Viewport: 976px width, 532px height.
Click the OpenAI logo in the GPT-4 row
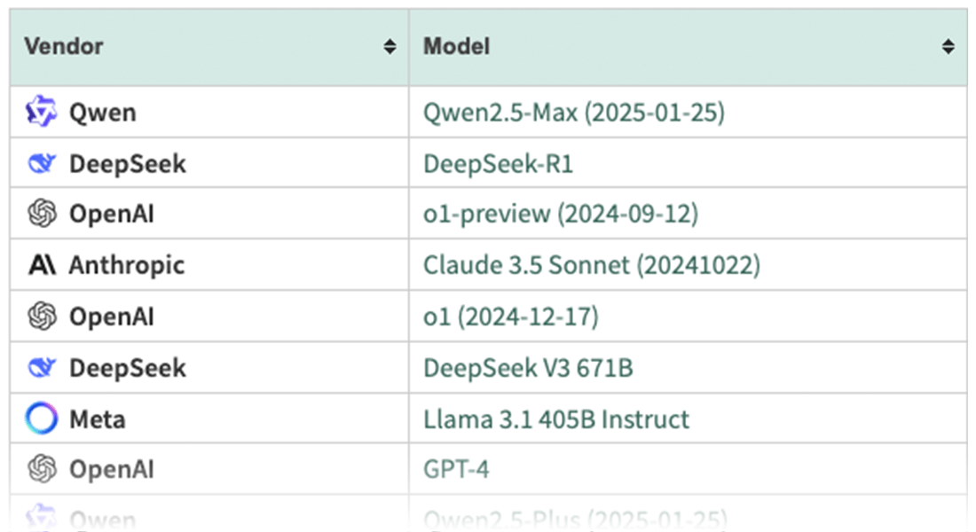tap(41, 469)
